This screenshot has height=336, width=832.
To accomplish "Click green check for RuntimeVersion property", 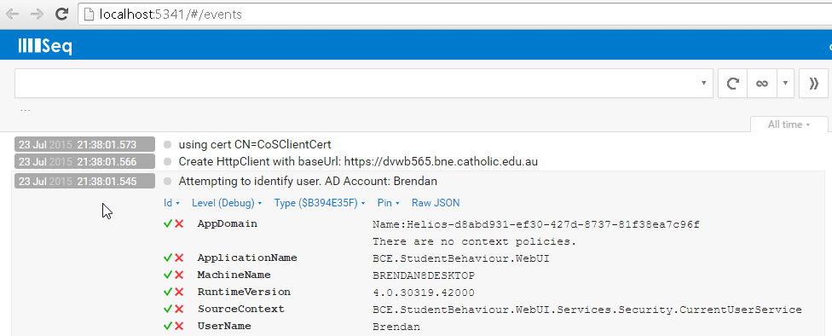I will [168, 292].
